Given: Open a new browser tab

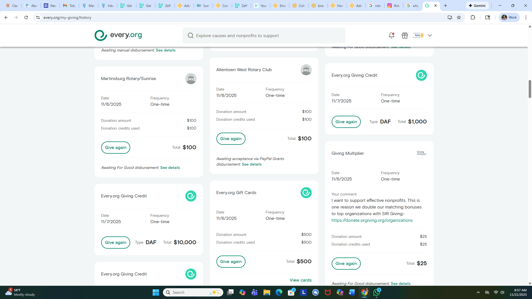Looking at the screenshot, I should (446, 6).
